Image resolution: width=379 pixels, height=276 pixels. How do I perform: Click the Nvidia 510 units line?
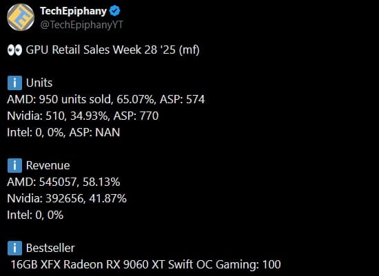83,116
